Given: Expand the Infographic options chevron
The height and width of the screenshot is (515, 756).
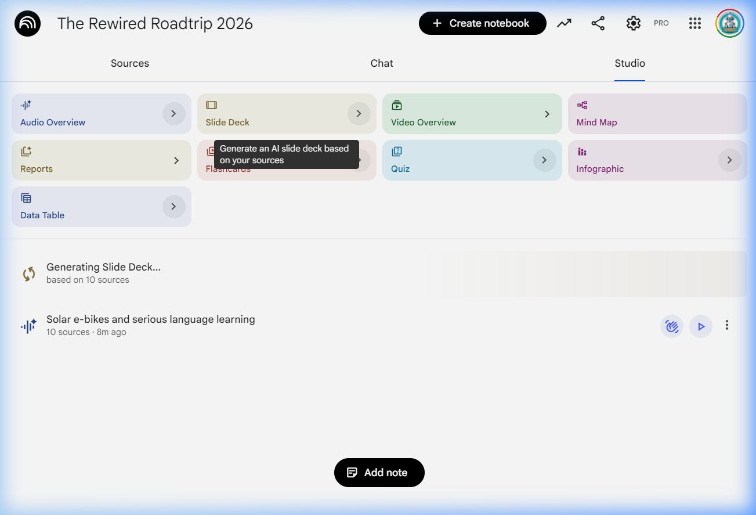Looking at the screenshot, I should pos(729,160).
